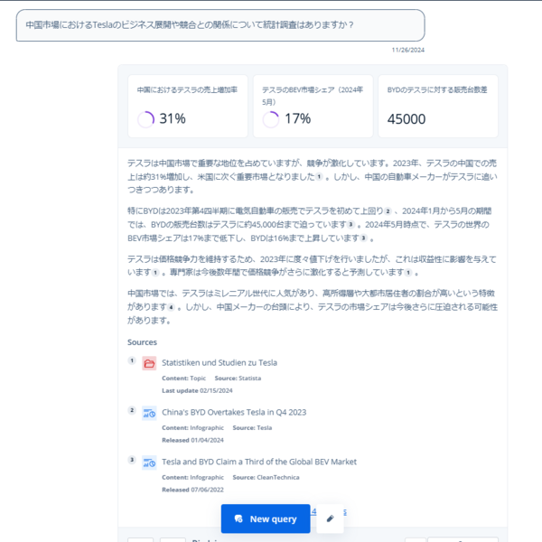Click the 17% progress ring indicator
542x542 pixels.
coord(271,119)
